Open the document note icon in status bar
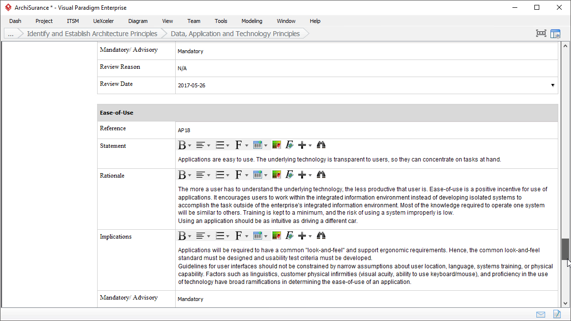The image size is (571, 321). pyautogui.click(x=557, y=314)
